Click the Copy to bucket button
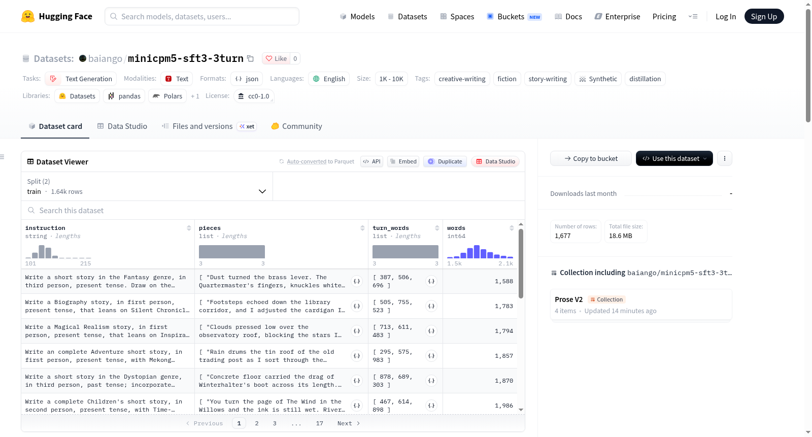This screenshot has height=437, width=812. (x=591, y=158)
